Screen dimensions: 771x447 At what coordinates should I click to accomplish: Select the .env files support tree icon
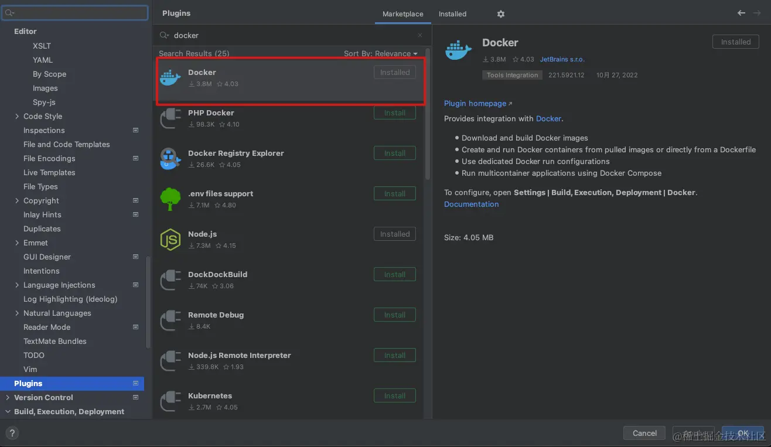[170, 199]
